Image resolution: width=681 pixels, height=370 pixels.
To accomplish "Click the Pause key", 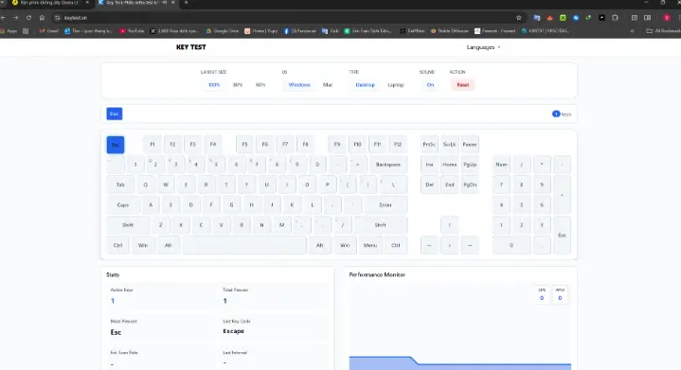I will click(470, 145).
